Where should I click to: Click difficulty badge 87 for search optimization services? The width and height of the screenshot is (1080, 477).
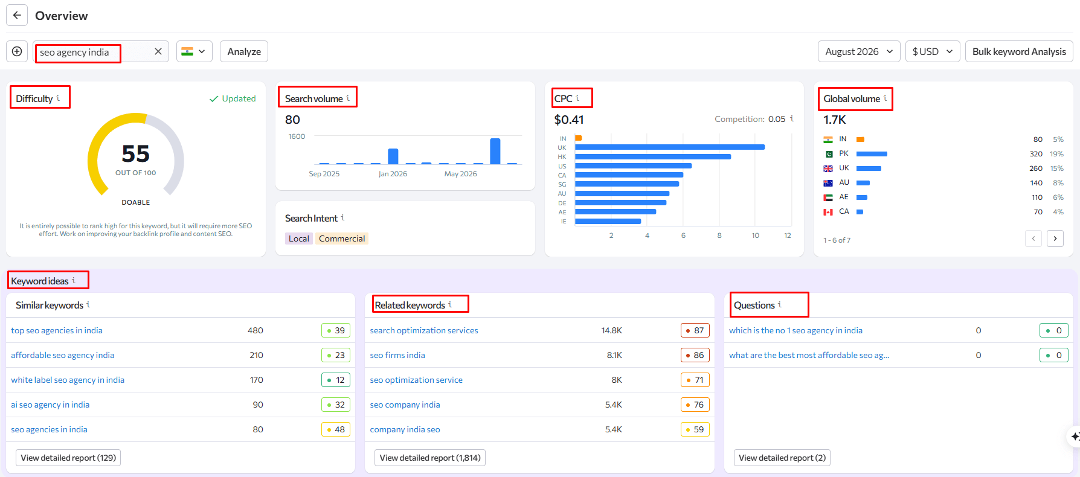click(695, 330)
